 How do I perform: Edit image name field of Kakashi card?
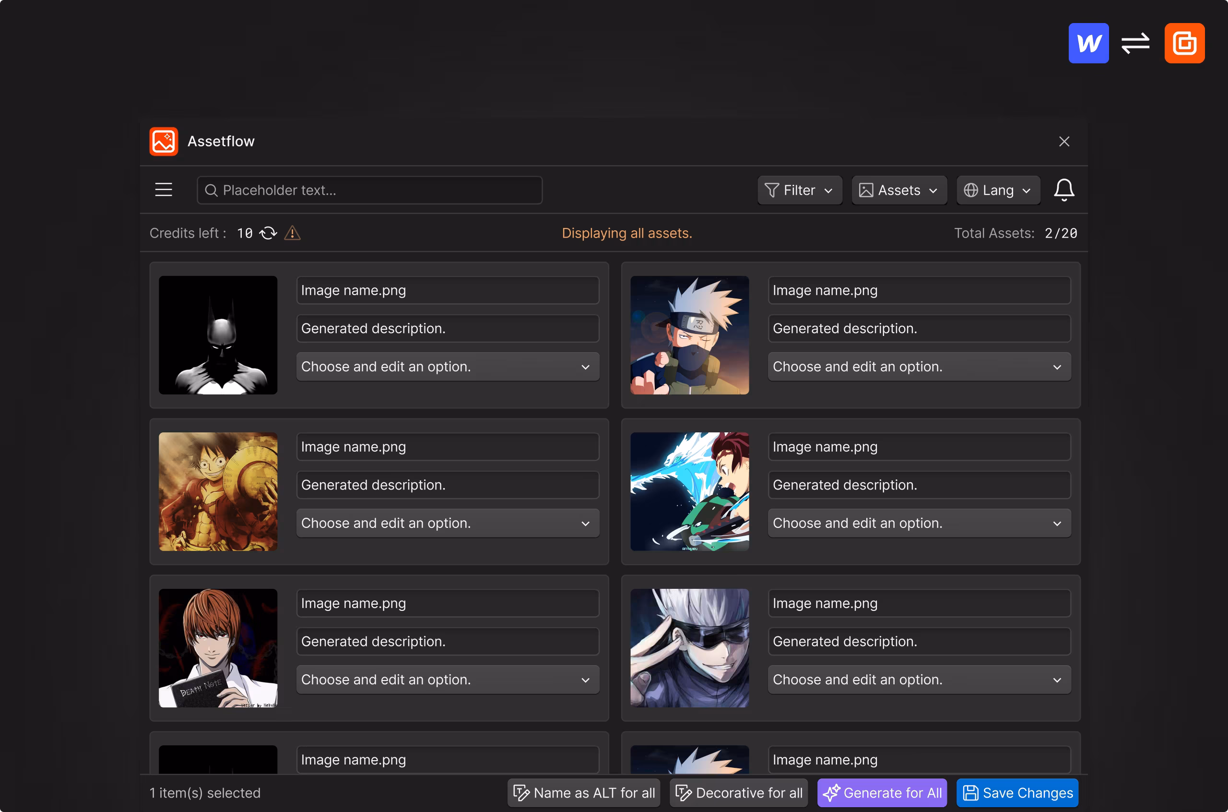[919, 290]
